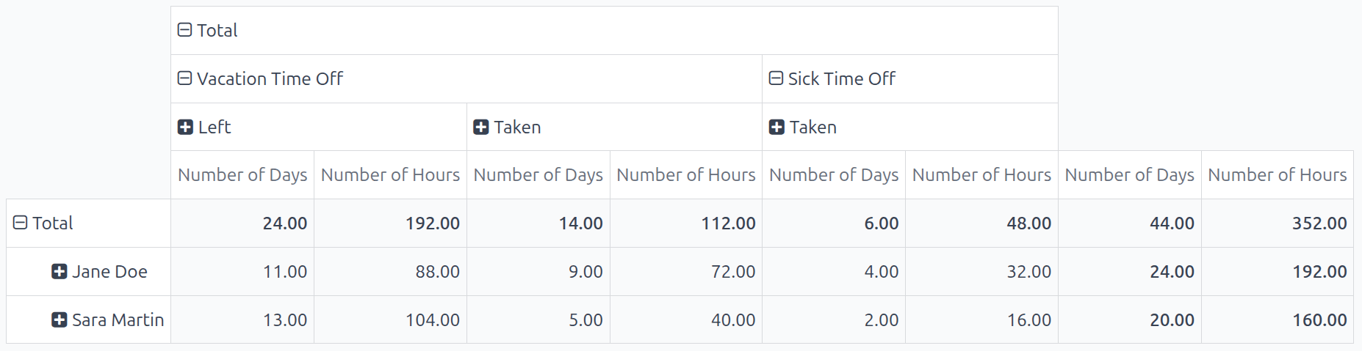Sort by Number of Hours under Left
The height and width of the screenshot is (351, 1362).
click(390, 175)
